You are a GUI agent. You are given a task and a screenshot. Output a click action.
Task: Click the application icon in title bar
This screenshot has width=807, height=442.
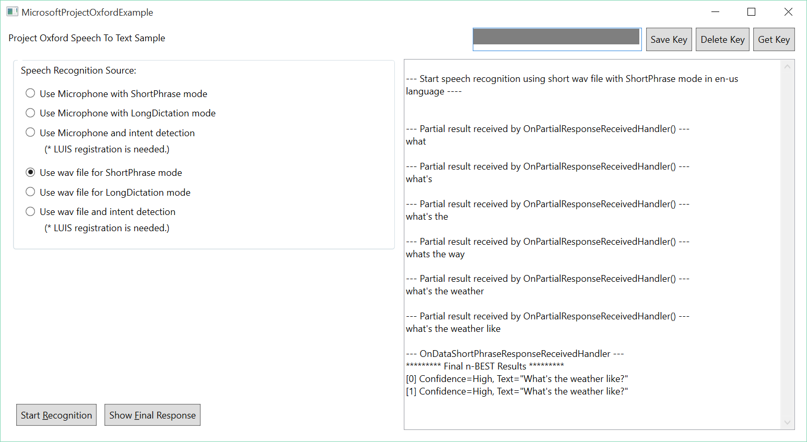point(12,11)
